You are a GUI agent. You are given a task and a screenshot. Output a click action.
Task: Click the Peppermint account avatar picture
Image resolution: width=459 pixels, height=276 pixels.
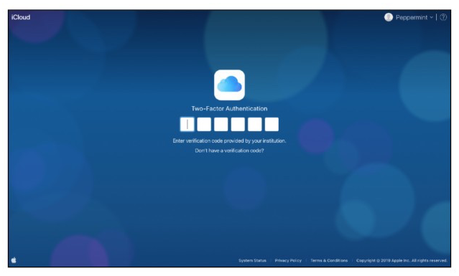coord(388,17)
